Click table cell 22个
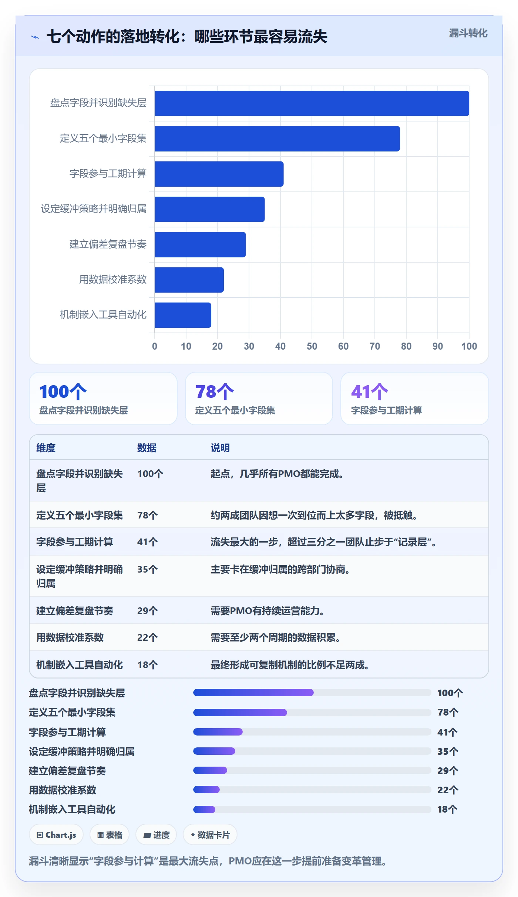This screenshot has width=518, height=897. 148,637
